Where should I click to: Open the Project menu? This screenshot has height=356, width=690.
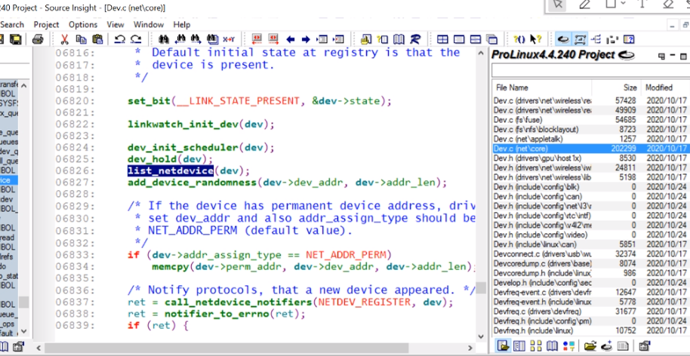46,25
